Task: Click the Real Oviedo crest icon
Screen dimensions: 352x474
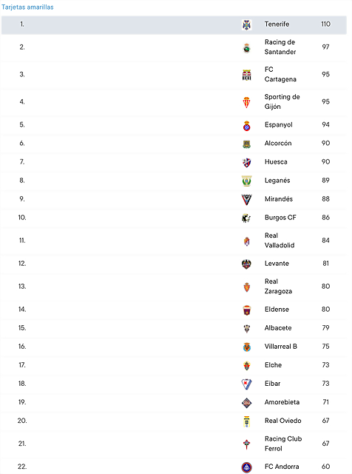Action: (247, 421)
